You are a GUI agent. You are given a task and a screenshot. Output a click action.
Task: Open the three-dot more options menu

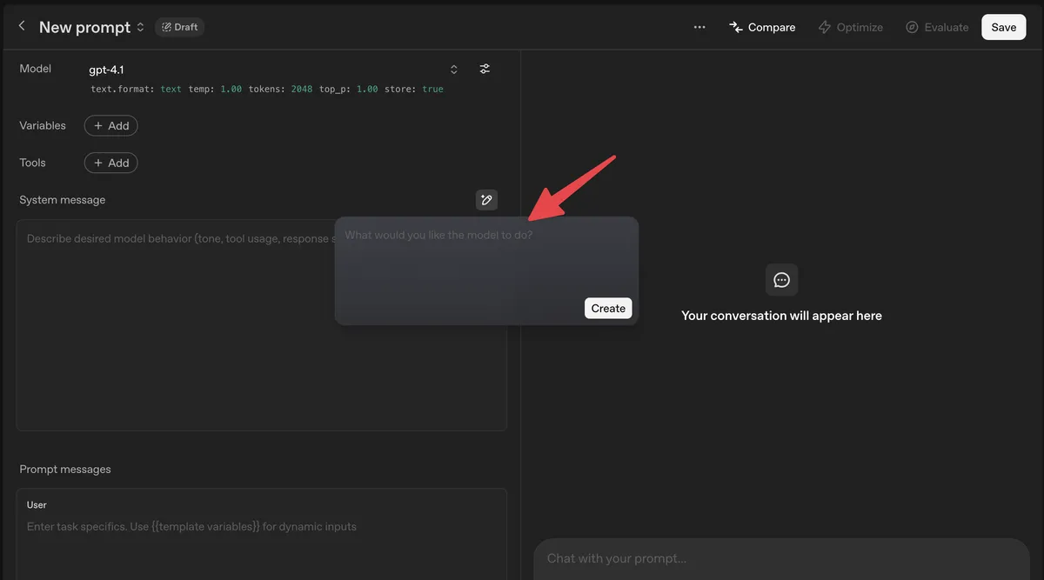click(699, 27)
